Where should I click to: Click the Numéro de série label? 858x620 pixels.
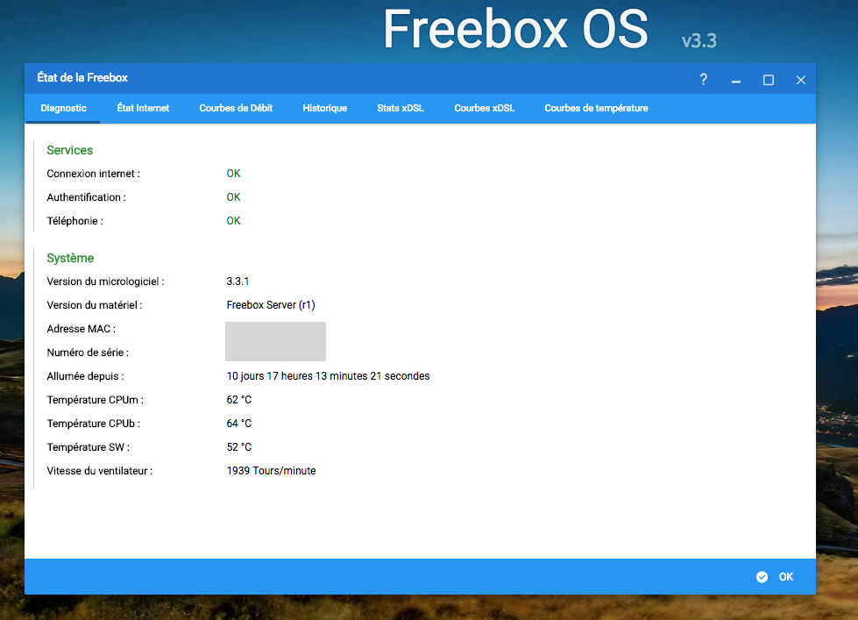pyautogui.click(x=88, y=353)
